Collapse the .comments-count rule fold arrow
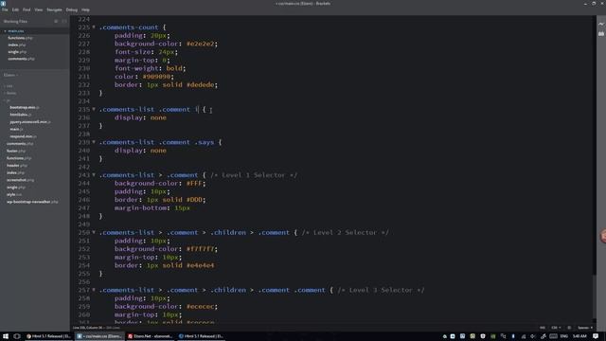The image size is (606, 341). coord(94,27)
